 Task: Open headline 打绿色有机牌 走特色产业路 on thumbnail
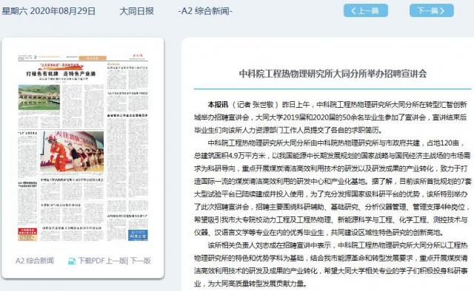point(61,74)
